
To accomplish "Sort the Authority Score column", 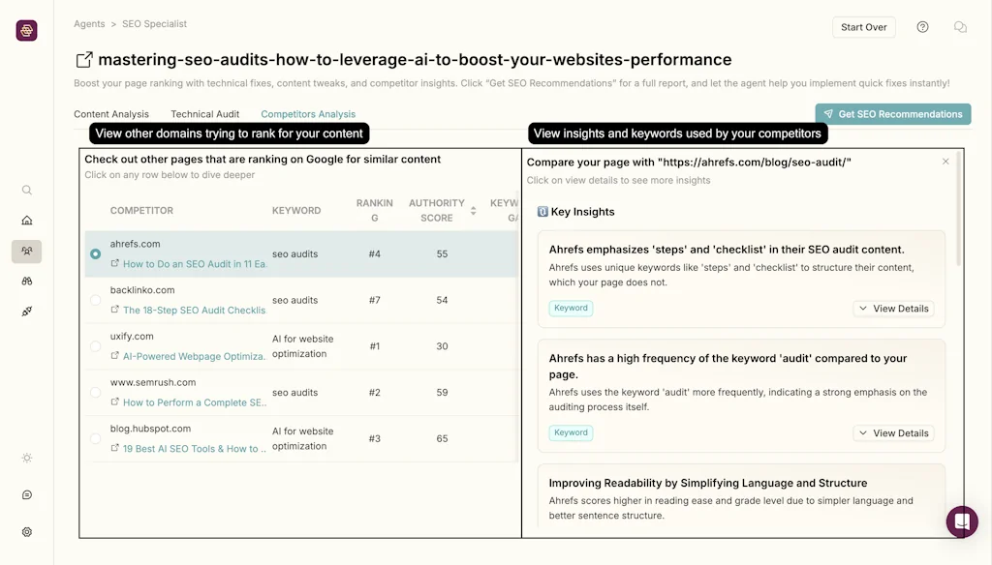I will coord(471,208).
